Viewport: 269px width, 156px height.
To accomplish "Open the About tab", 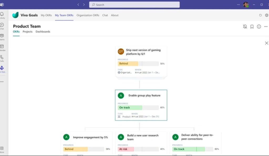I will (x=115, y=15).
